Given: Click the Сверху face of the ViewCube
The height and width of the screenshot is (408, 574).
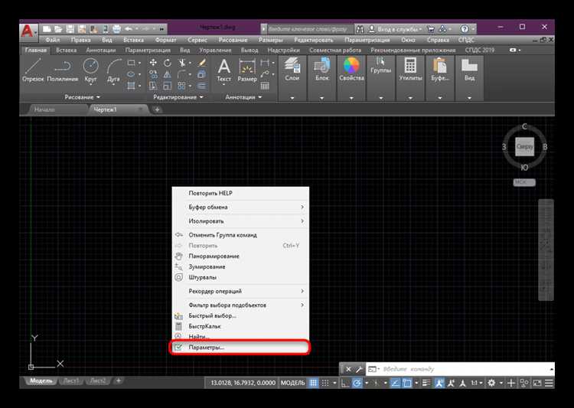Looking at the screenshot, I should pyautogui.click(x=524, y=146).
